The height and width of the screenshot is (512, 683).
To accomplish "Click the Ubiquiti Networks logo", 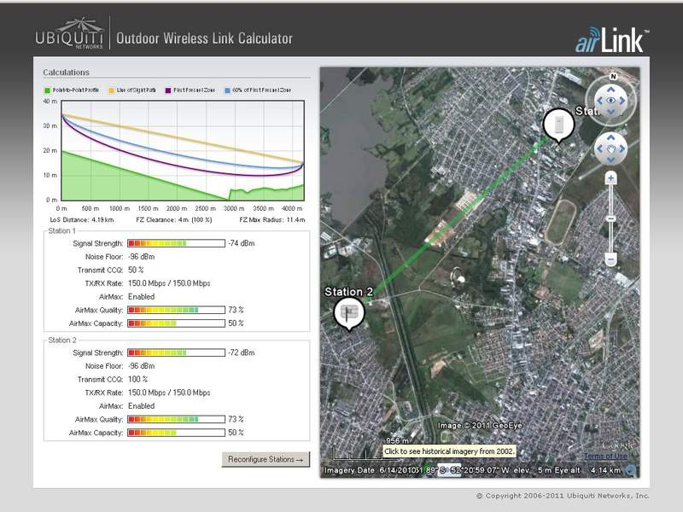I will coord(69,33).
